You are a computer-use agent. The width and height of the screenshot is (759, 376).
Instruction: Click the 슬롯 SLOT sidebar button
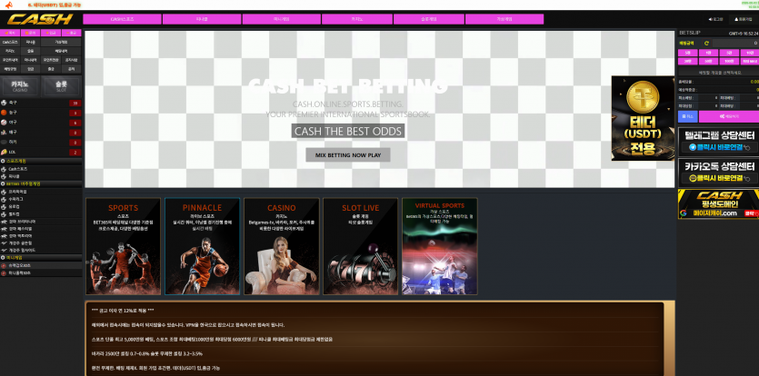pyautogui.click(x=62, y=85)
